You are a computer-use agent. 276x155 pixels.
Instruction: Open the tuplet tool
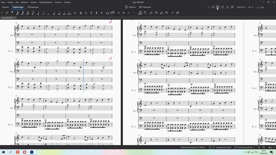140,12
